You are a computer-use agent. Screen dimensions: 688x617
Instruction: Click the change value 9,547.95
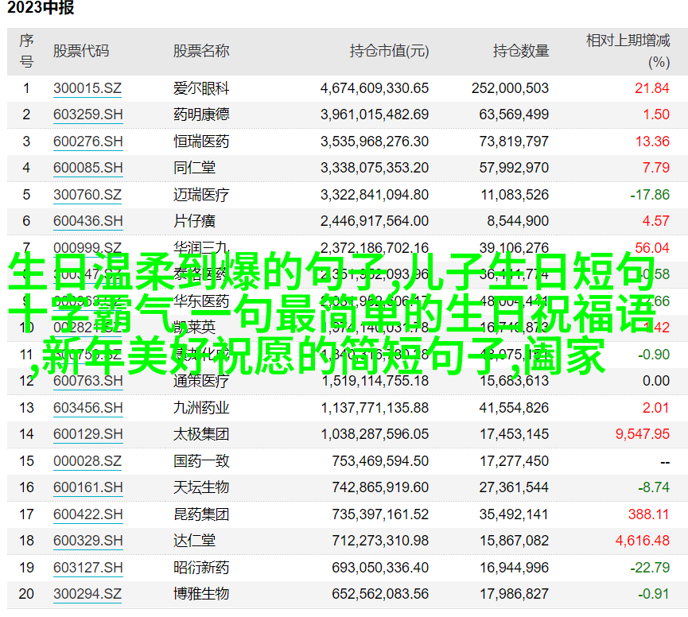coord(643,434)
